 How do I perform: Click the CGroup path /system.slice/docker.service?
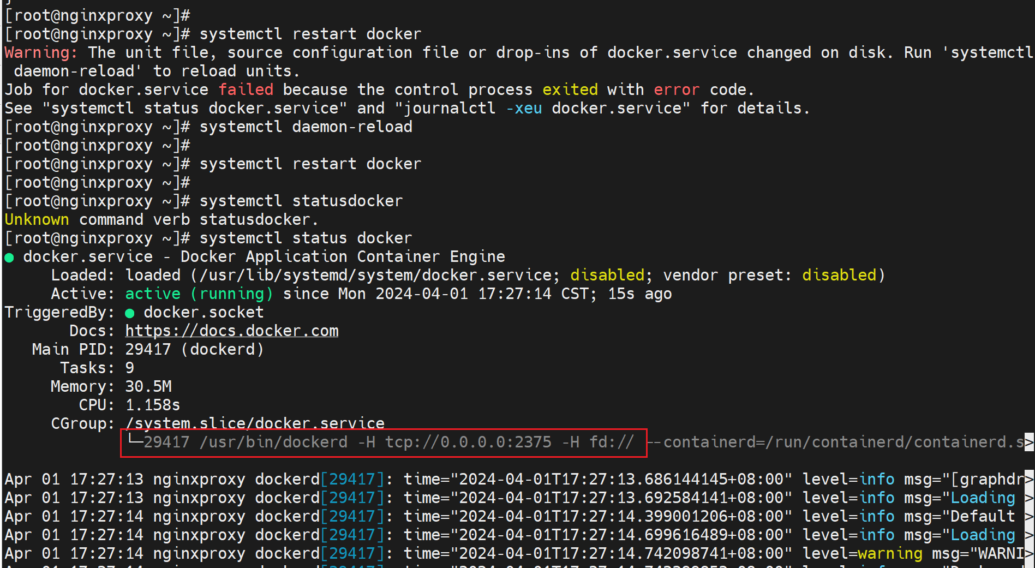255,423
